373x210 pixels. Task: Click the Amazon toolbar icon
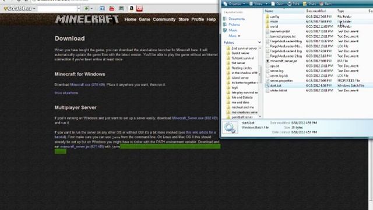pos(131,8)
